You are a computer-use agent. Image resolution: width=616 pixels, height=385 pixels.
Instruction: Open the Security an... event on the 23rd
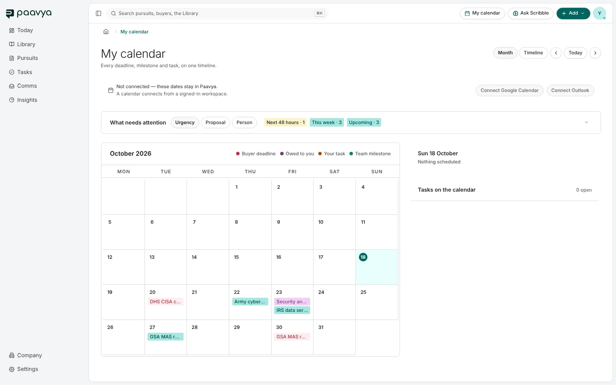292,302
